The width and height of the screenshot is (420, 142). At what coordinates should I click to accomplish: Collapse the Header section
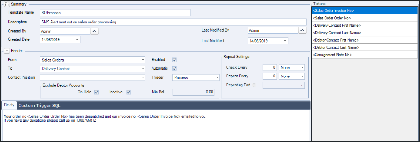[7, 51]
